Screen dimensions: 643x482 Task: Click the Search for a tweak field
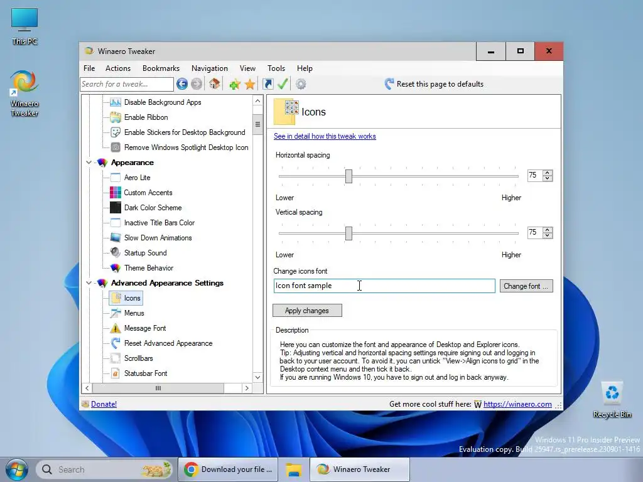point(127,84)
